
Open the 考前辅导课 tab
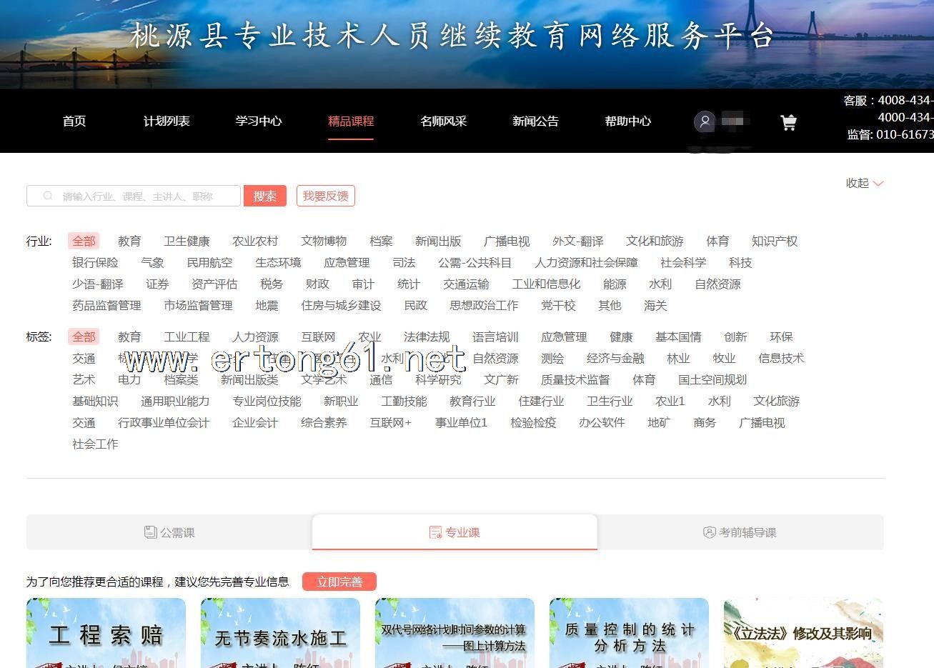(x=740, y=532)
